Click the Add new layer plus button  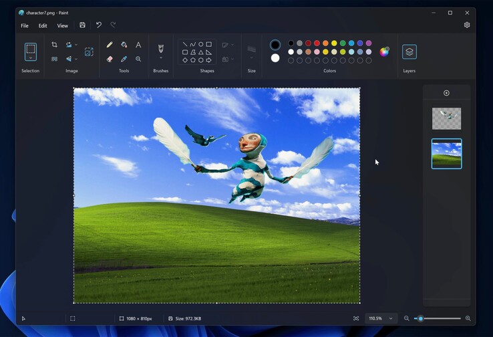446,93
